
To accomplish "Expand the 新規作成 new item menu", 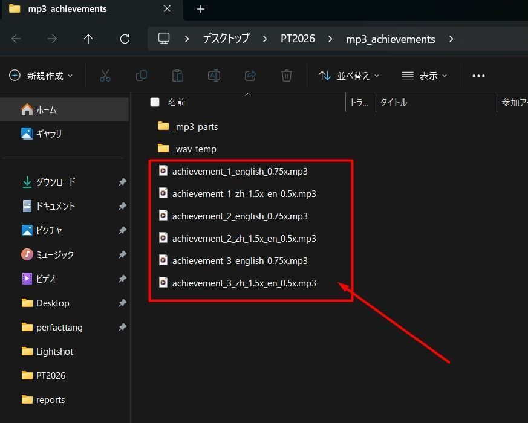I will 41,76.
